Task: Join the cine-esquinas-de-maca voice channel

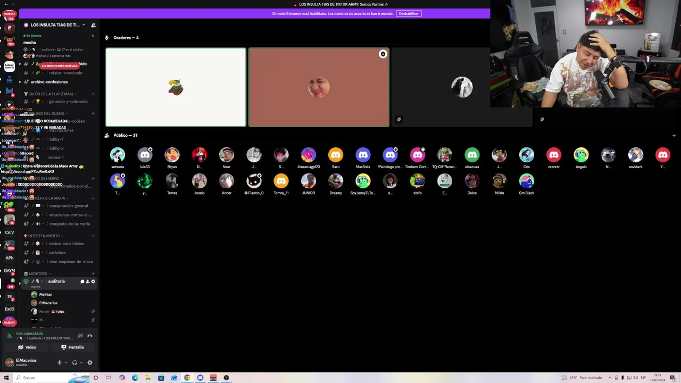Action: tap(59, 262)
